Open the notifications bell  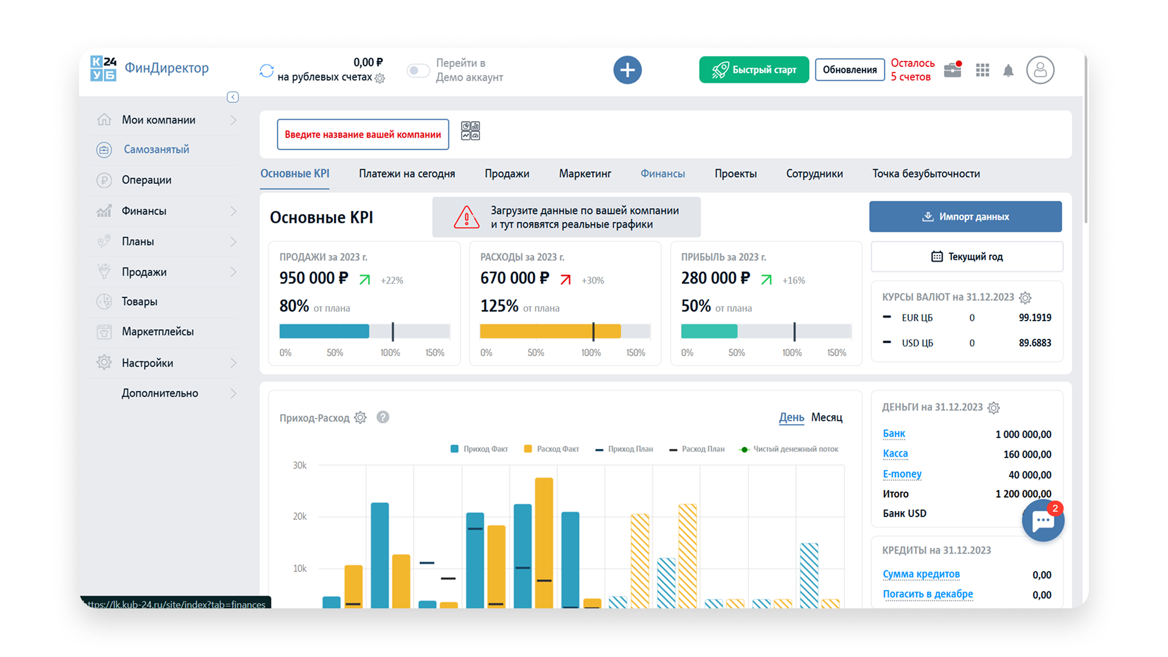[1008, 71]
